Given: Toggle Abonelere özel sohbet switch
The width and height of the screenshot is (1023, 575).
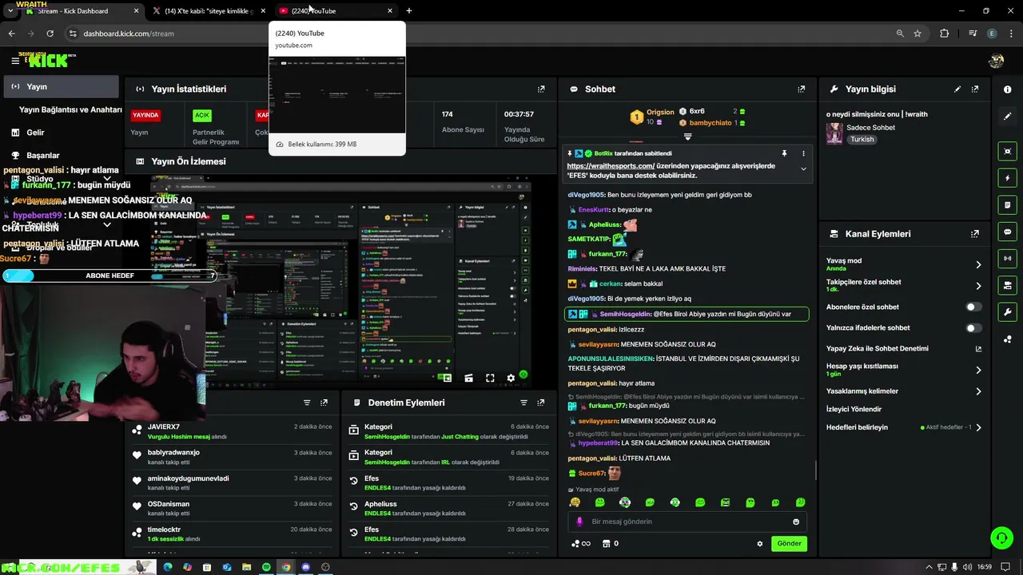Looking at the screenshot, I should point(973,307).
